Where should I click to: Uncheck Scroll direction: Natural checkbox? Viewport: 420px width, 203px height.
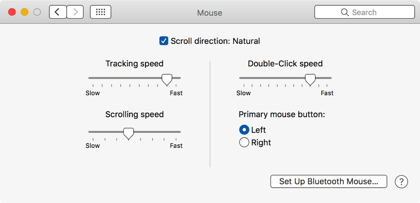coord(164,41)
